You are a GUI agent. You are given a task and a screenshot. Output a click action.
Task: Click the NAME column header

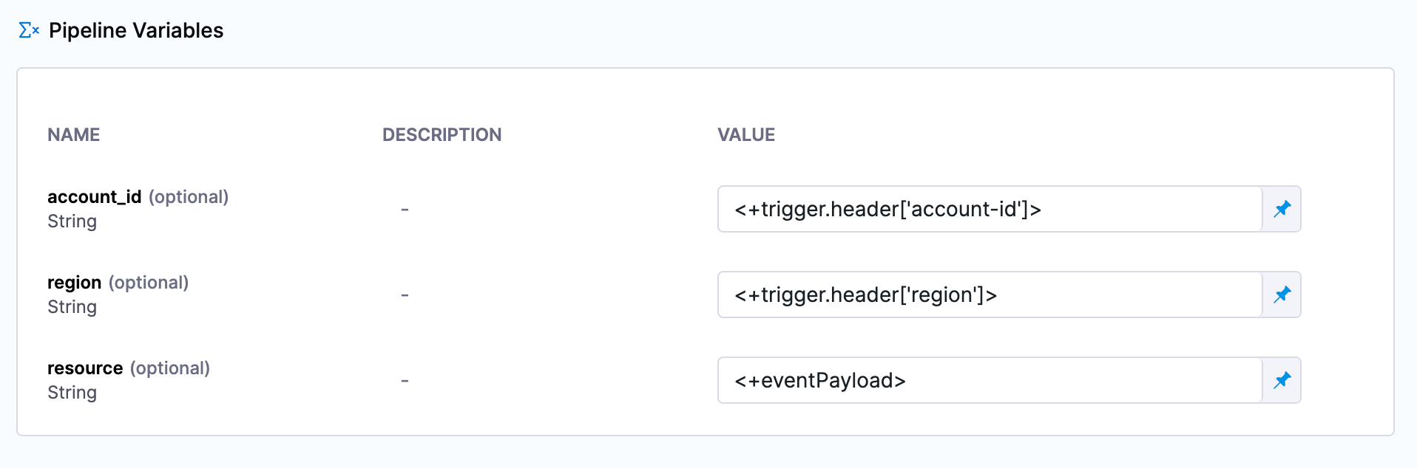click(x=73, y=134)
